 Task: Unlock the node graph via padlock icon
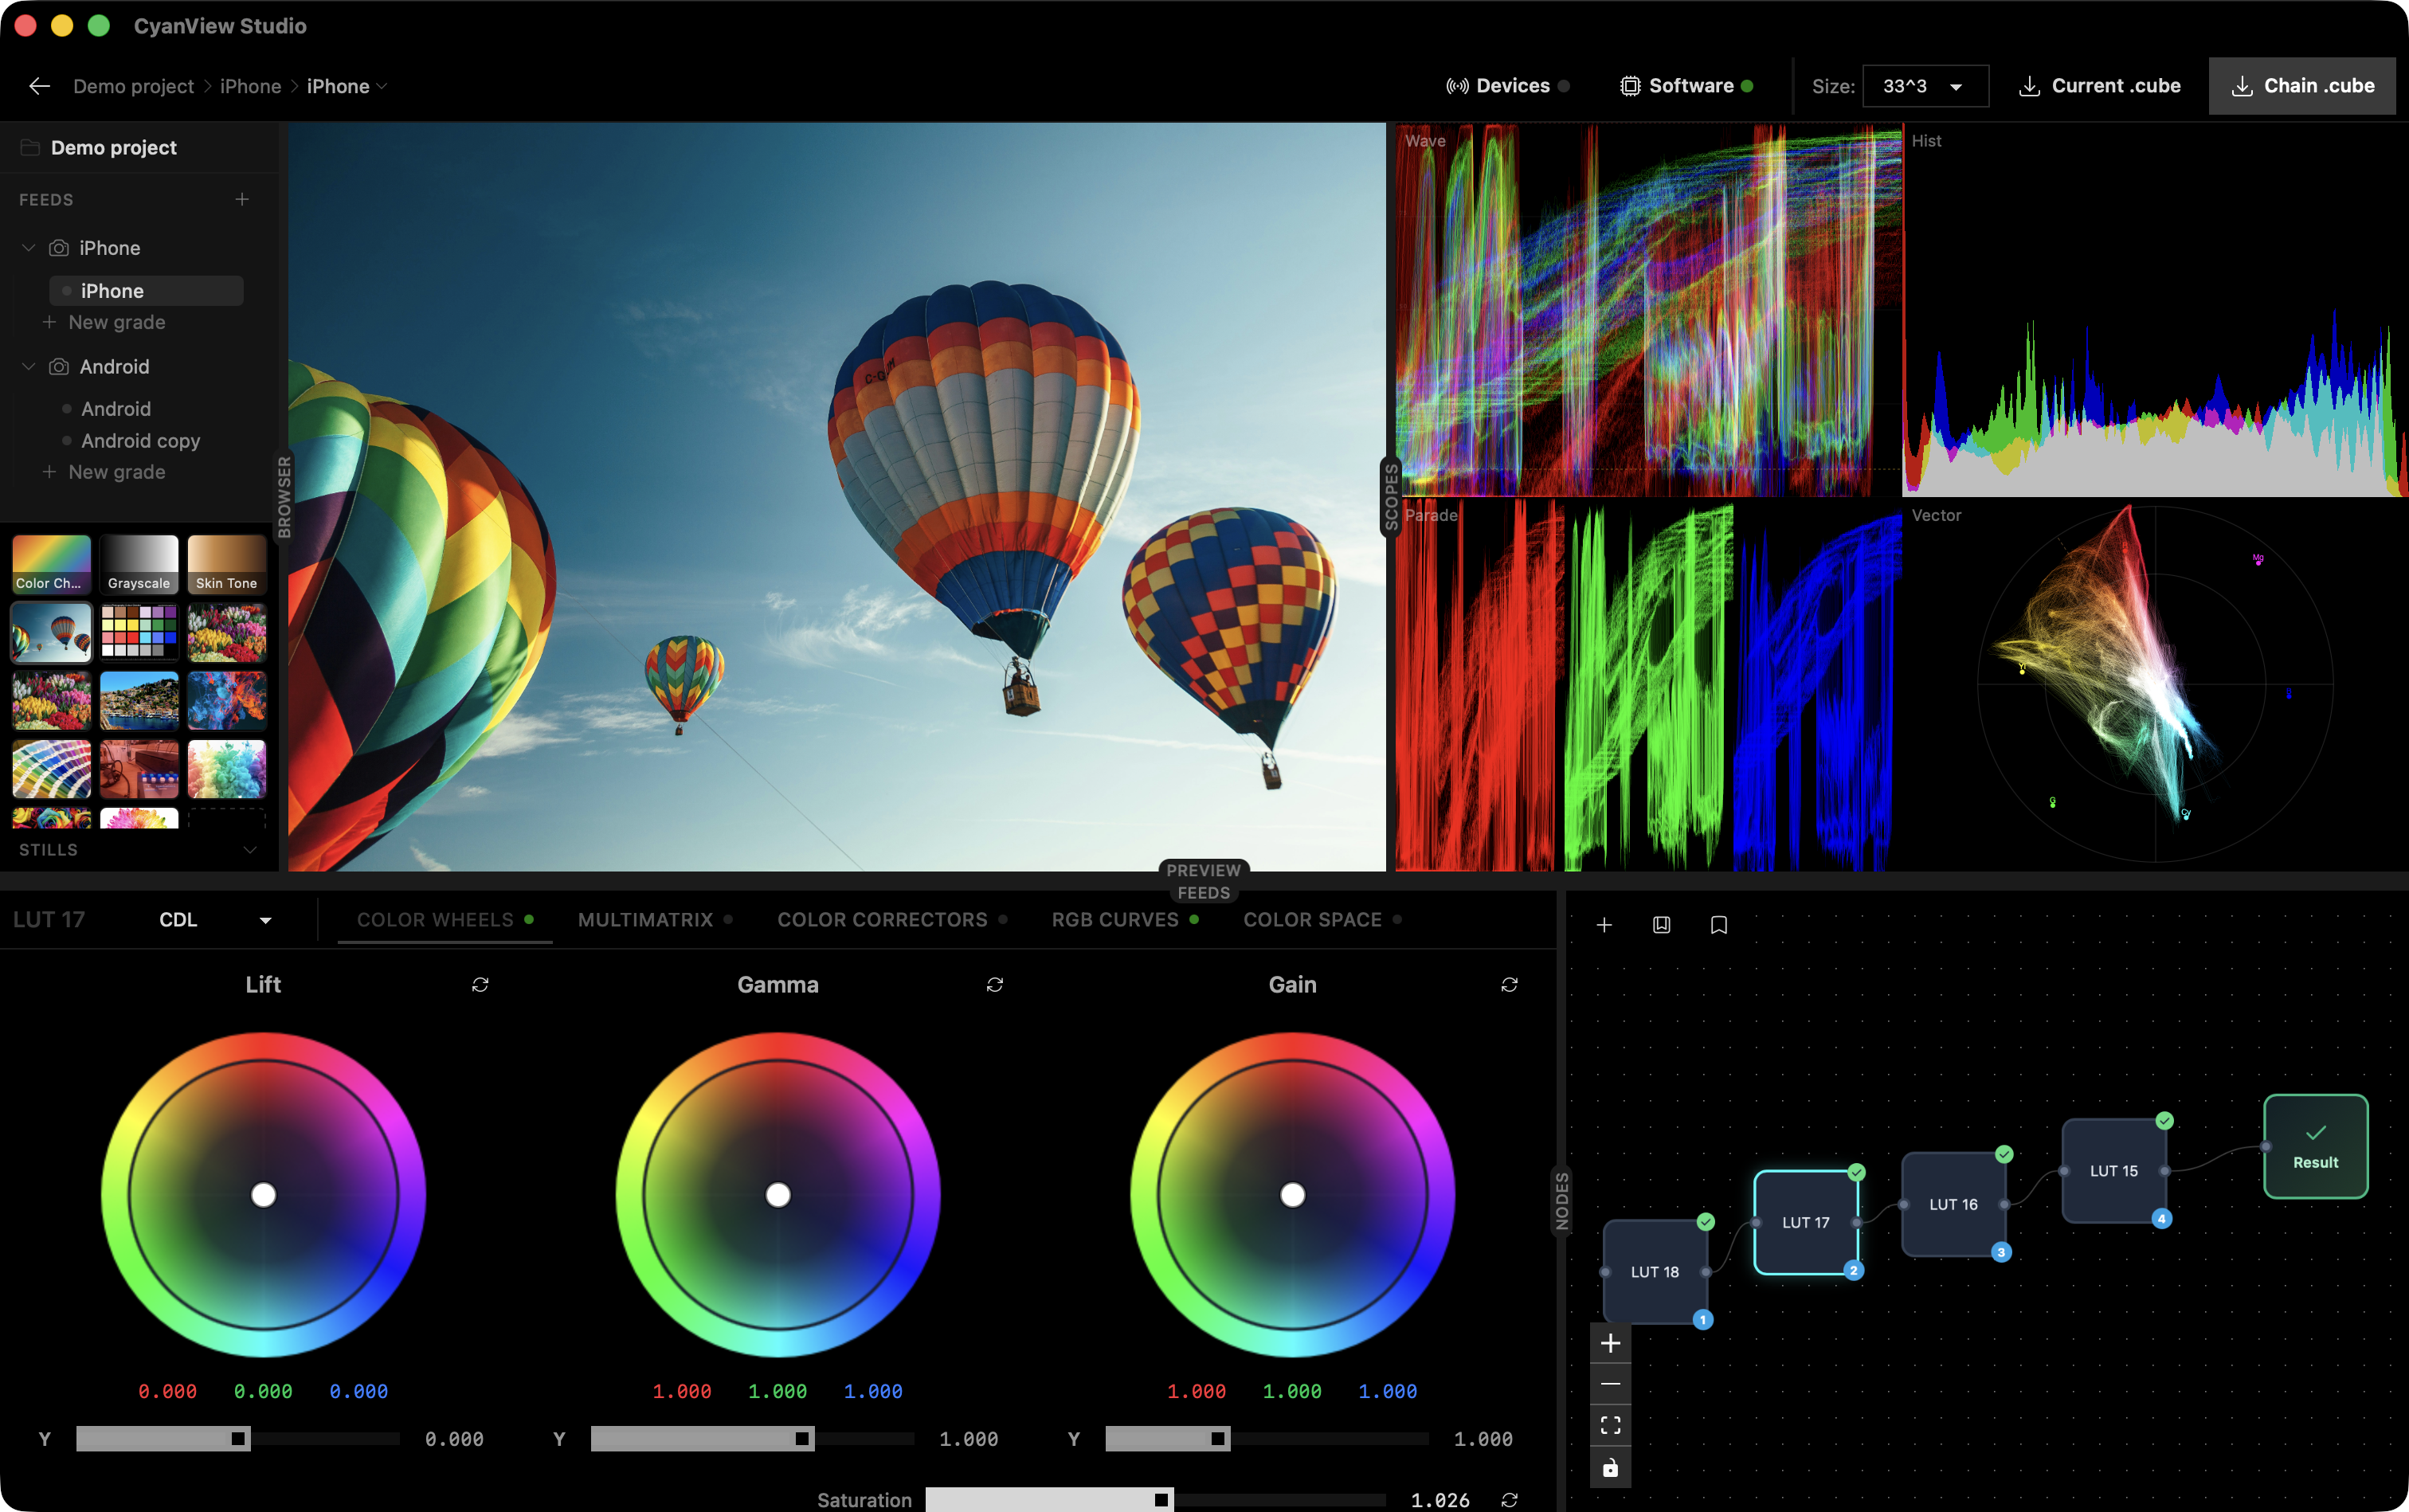pyautogui.click(x=1610, y=1467)
